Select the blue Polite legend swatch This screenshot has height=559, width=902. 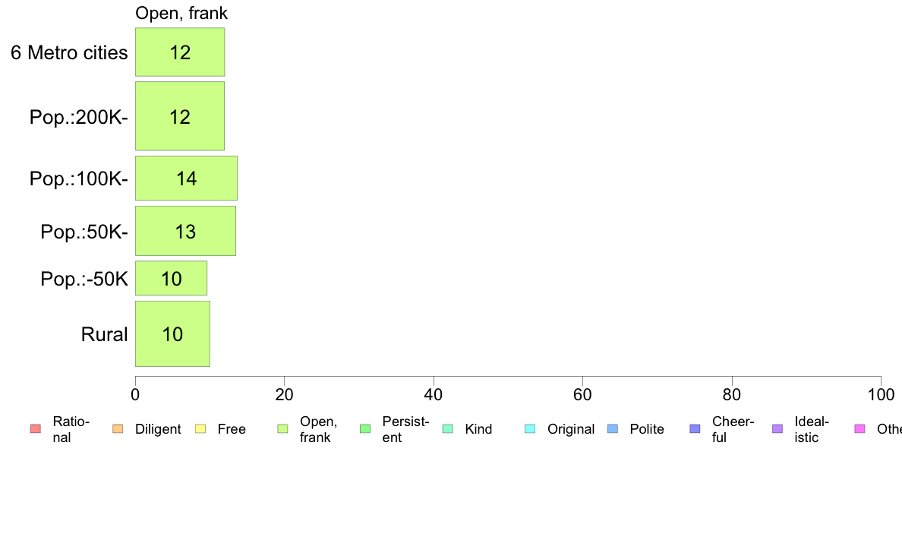click(x=613, y=429)
